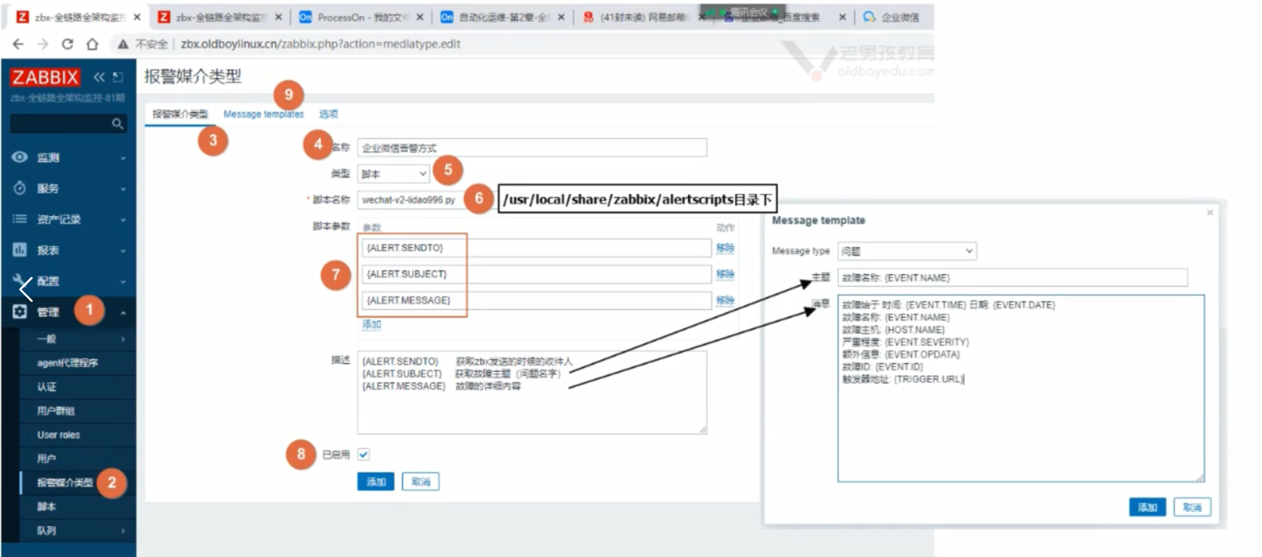Open the 认证 authentication menu item
The width and height of the screenshot is (1262, 557).
(x=46, y=387)
